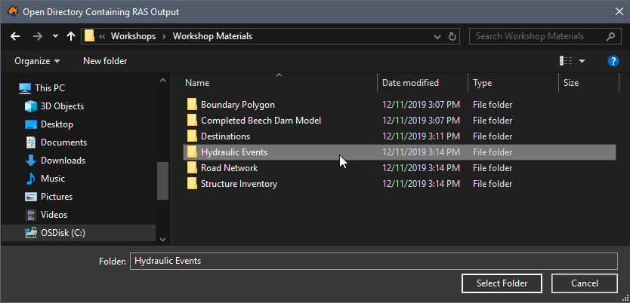Sort by the Date modified column

point(410,83)
